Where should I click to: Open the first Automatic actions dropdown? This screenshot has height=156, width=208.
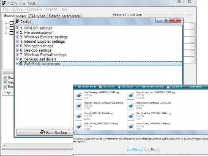click(x=193, y=26)
